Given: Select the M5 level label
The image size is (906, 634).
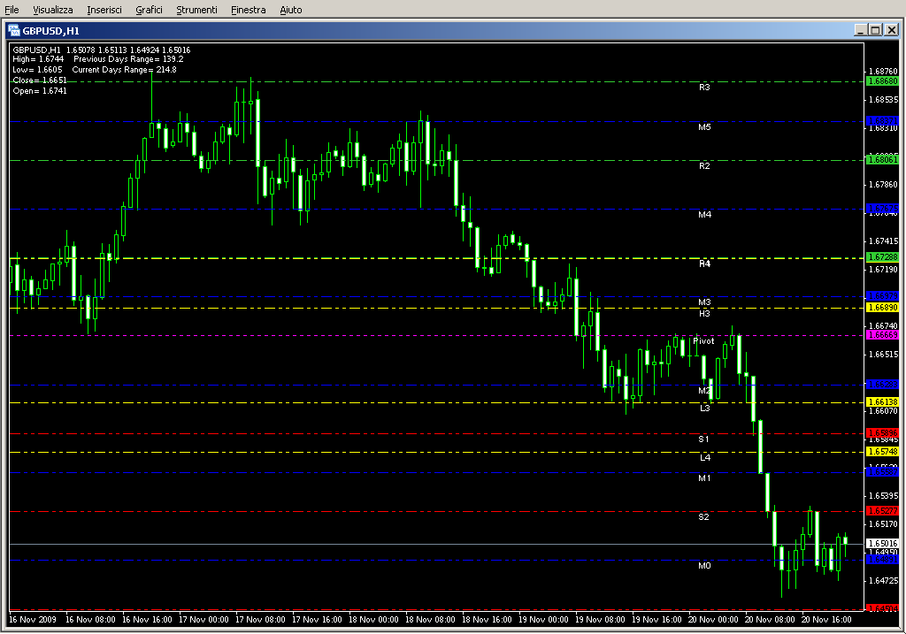Looking at the screenshot, I should point(704,127).
